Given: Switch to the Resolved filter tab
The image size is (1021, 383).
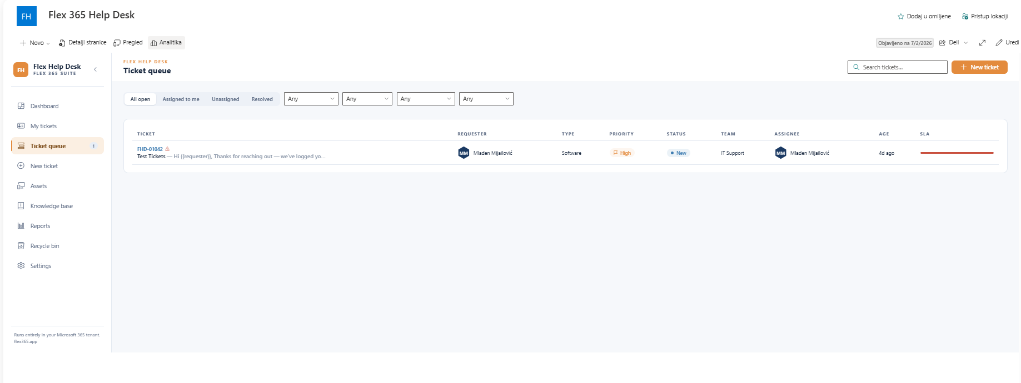Looking at the screenshot, I should 262,99.
